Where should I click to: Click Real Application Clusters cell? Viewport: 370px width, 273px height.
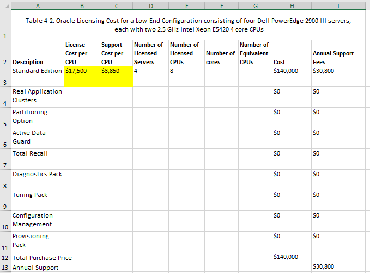tap(38, 97)
